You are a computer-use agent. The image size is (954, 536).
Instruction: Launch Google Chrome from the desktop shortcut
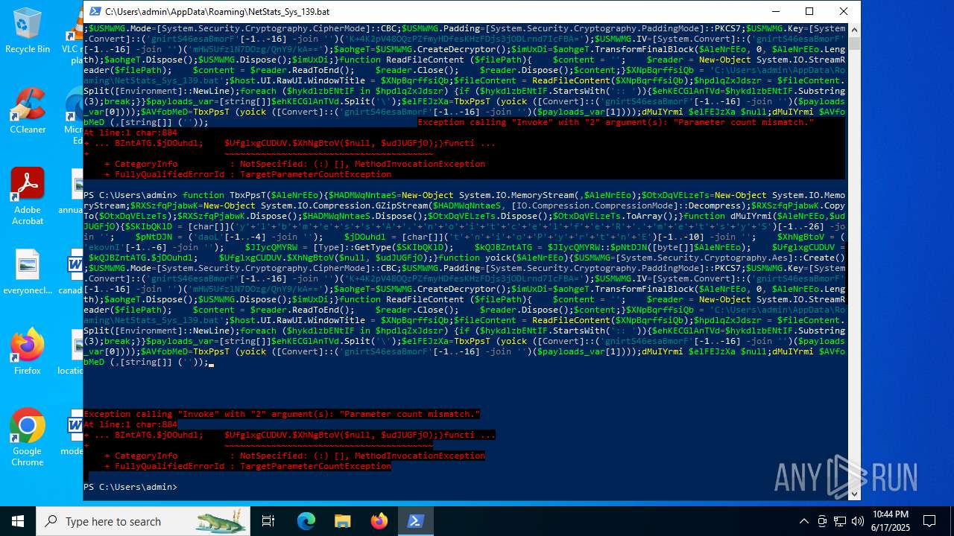click(x=28, y=437)
